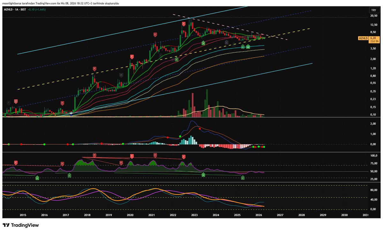
Task: Open the TradingView logo link
Action: pyautogui.click(x=21, y=225)
